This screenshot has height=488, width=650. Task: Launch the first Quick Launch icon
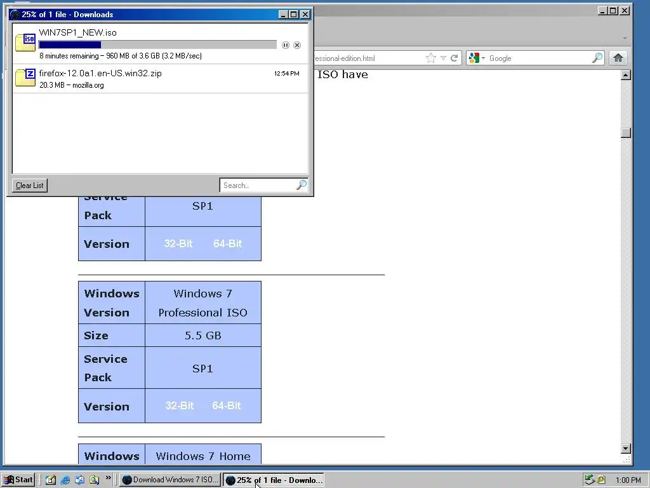[51, 480]
